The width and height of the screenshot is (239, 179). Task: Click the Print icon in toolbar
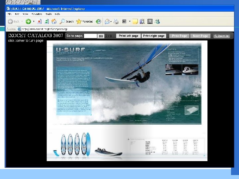(116, 22)
